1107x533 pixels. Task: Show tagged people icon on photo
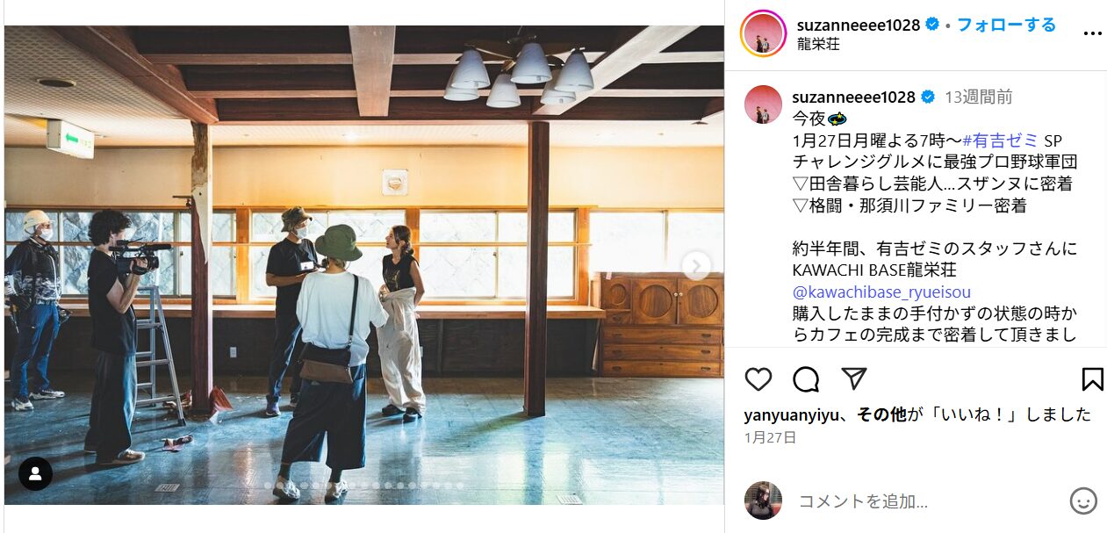coord(35,474)
